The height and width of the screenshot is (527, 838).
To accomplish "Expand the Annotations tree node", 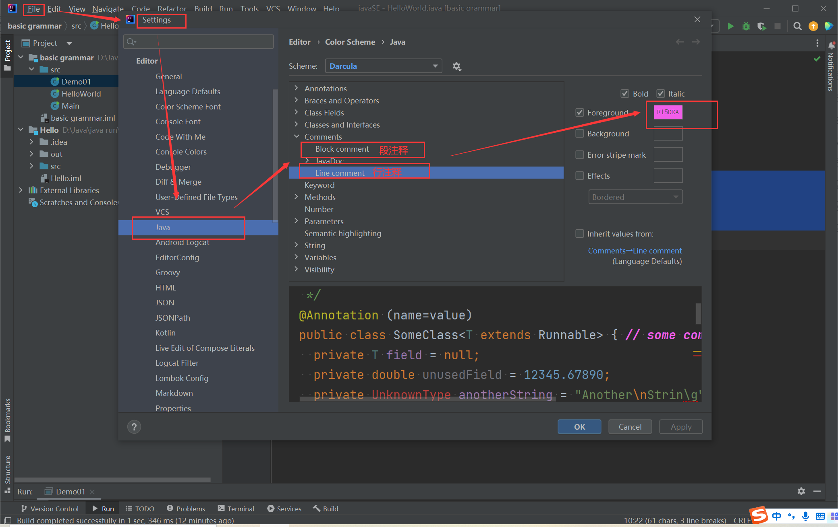I will click(x=297, y=89).
